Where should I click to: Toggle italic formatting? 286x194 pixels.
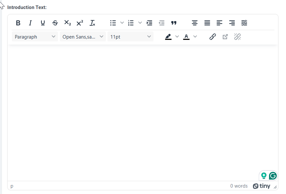tap(30, 23)
